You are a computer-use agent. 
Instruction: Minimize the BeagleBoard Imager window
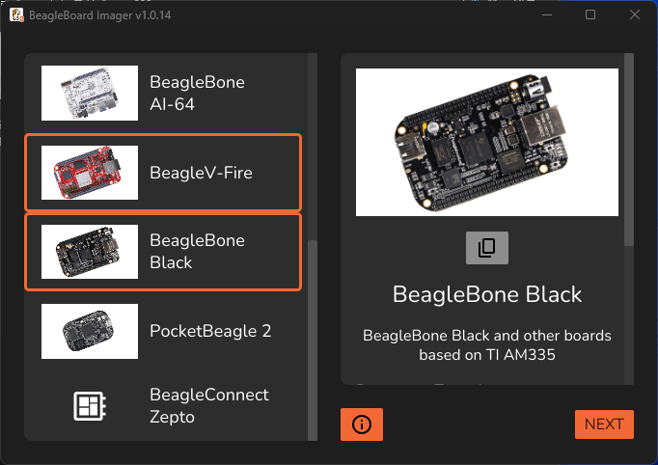547,14
